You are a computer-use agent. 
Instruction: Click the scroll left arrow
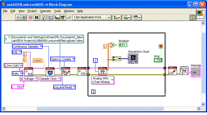click(x=4, y=108)
